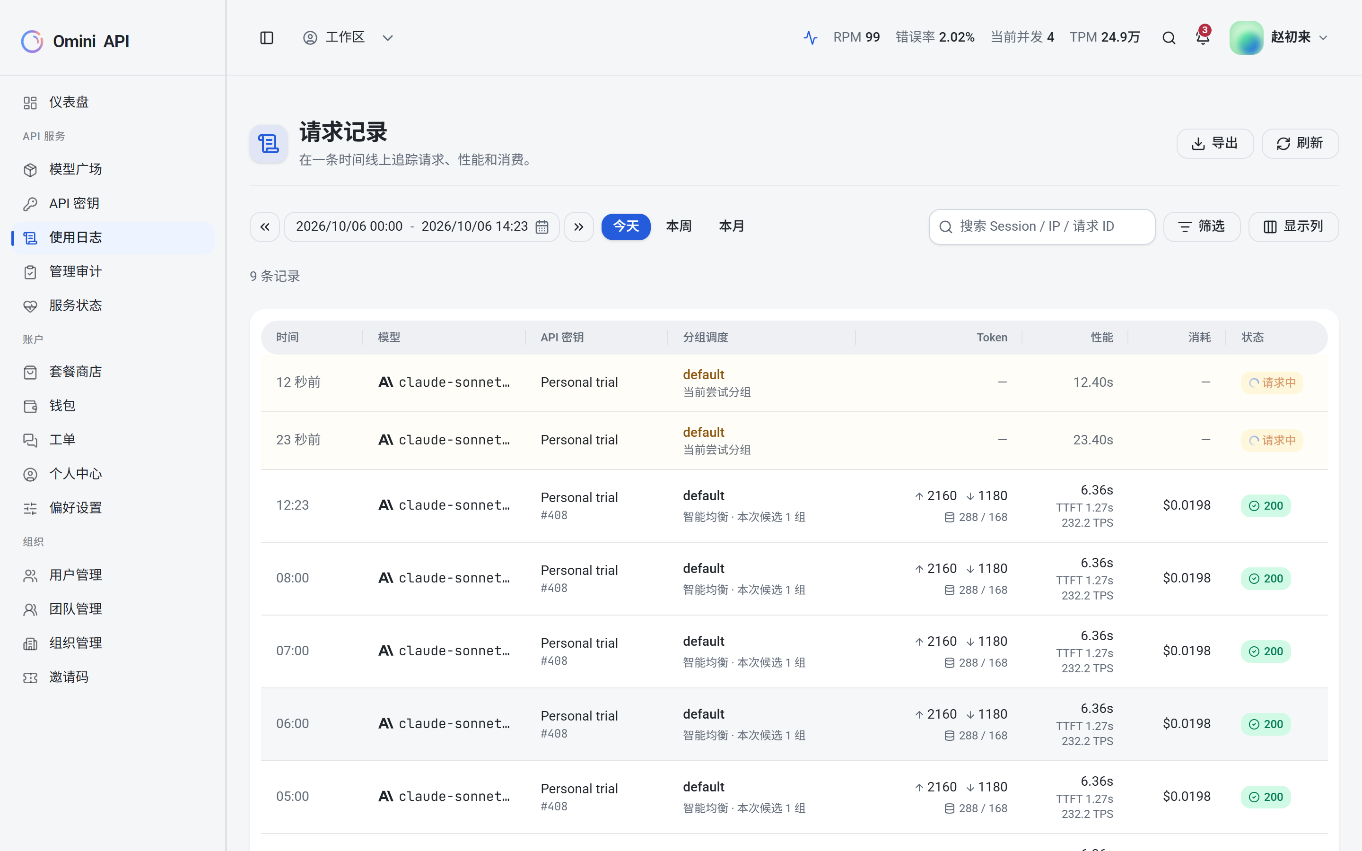Click the Omini API logo
The height and width of the screenshot is (851, 1362).
pyautogui.click(x=75, y=41)
